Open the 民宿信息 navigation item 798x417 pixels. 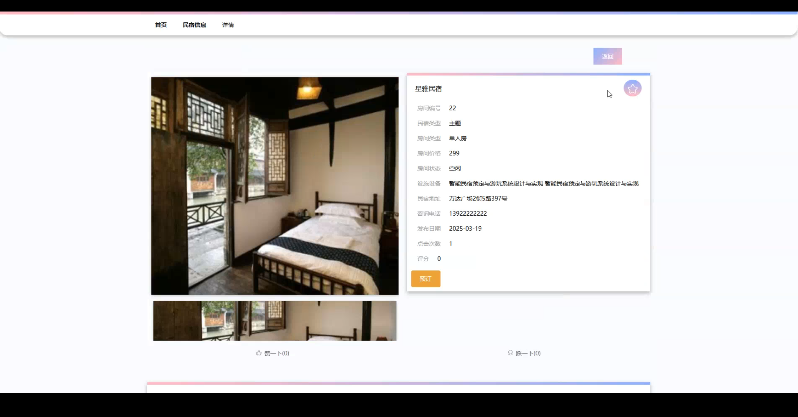[x=194, y=25]
